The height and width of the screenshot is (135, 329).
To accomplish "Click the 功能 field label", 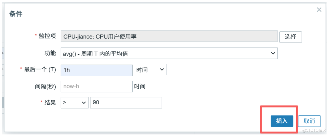I will [50, 53].
